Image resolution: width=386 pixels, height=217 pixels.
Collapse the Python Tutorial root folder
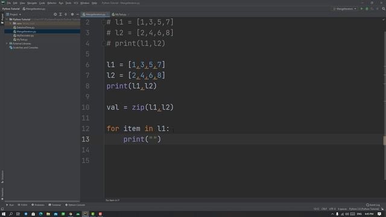click(x=7, y=19)
